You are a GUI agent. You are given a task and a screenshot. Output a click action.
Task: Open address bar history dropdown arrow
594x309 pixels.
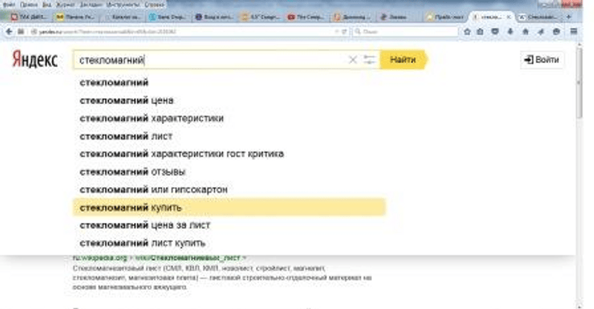point(336,32)
